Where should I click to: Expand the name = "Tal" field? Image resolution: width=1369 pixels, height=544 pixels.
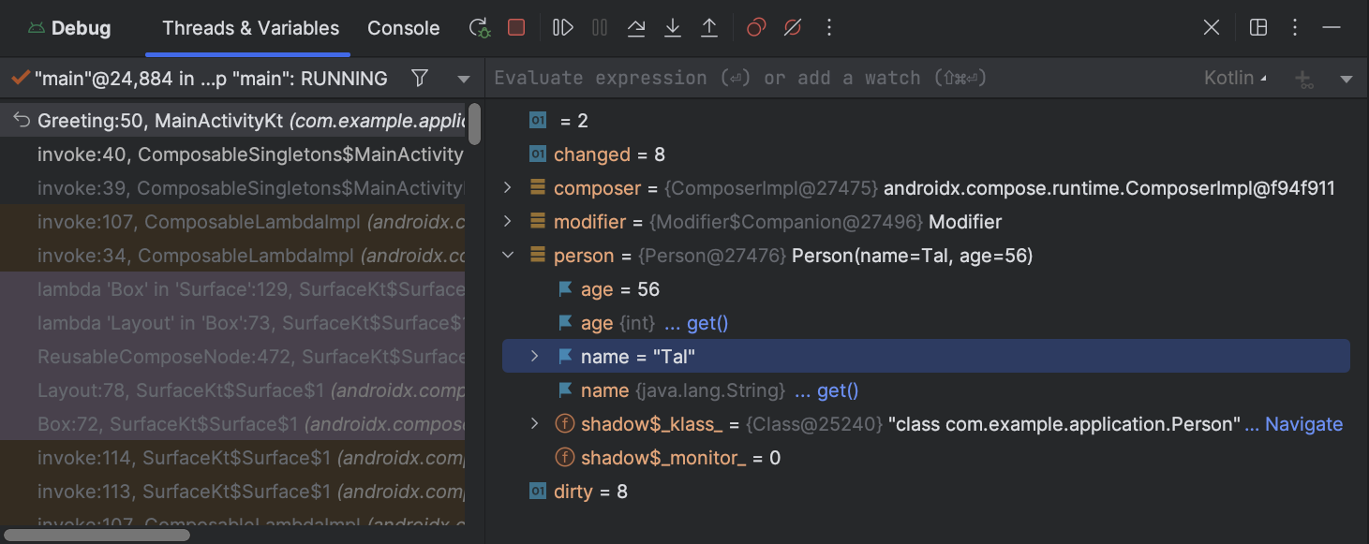535,357
